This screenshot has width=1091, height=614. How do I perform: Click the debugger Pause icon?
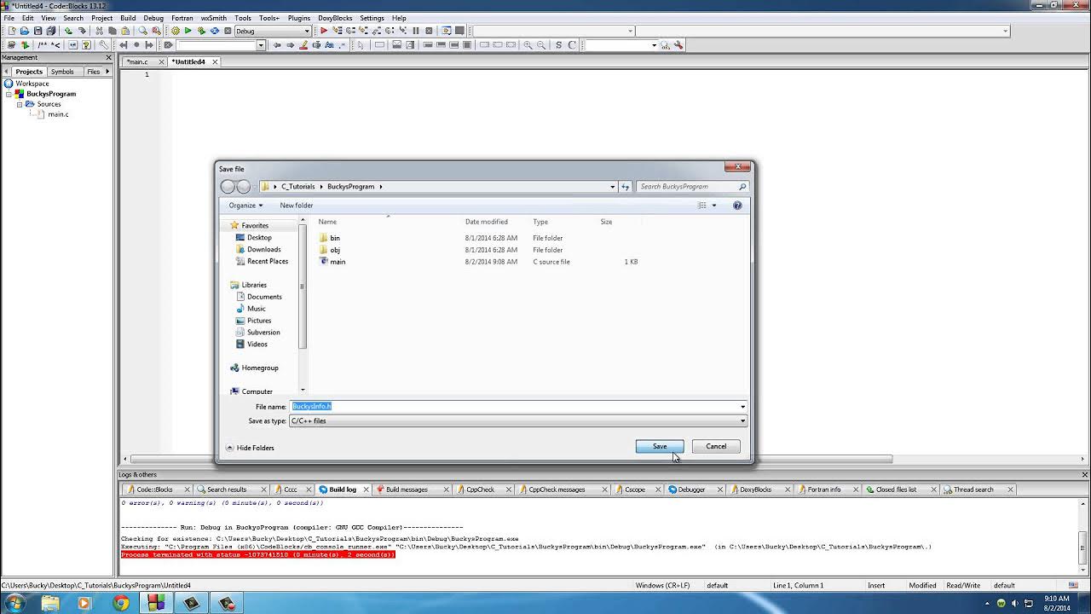tap(415, 31)
